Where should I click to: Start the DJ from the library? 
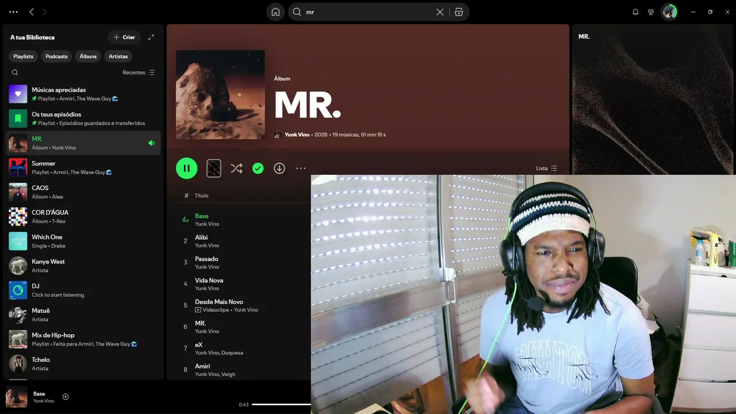83,290
